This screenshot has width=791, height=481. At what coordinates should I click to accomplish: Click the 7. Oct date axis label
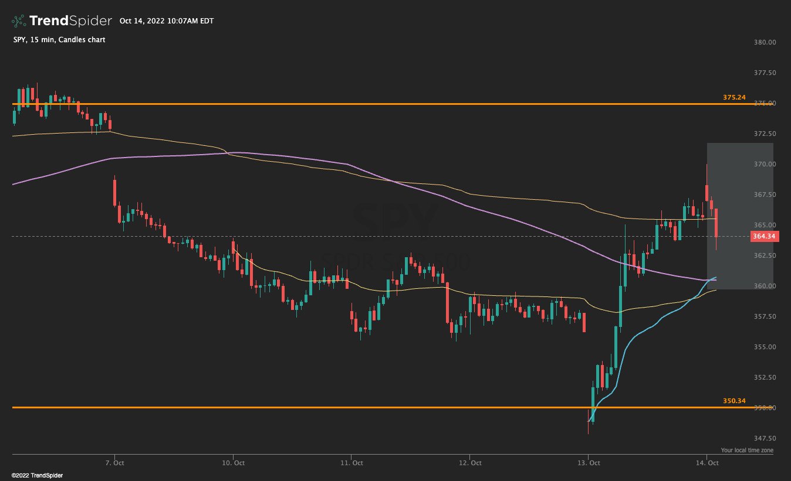(114, 463)
